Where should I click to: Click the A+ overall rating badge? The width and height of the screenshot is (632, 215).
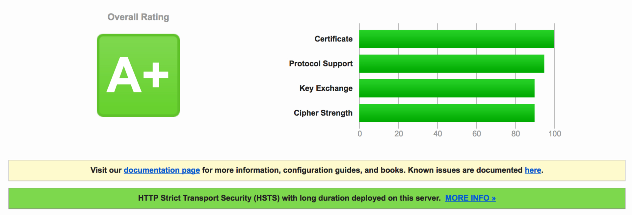click(138, 75)
